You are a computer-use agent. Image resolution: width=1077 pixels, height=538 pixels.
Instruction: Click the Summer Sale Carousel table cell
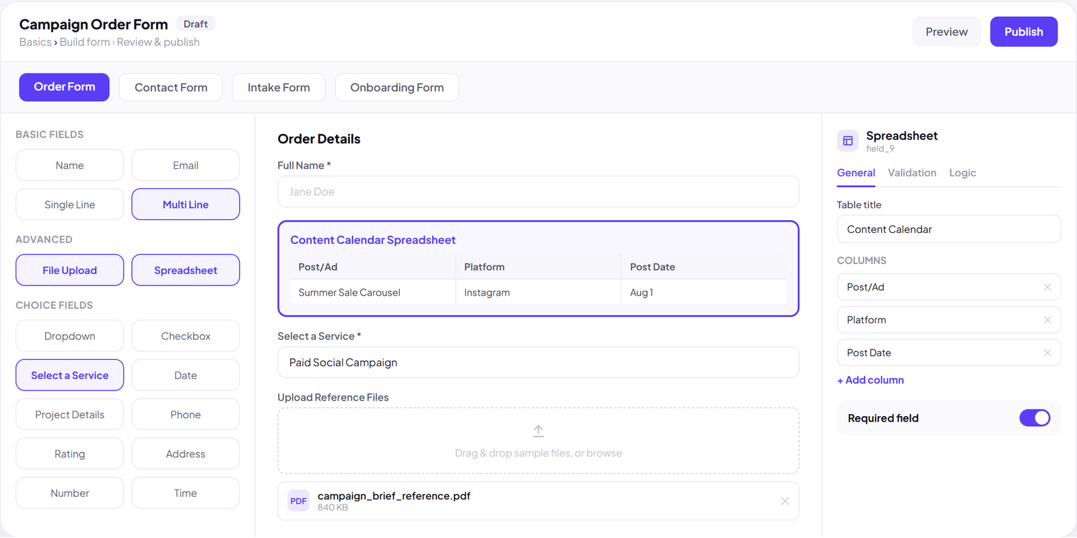coord(373,292)
